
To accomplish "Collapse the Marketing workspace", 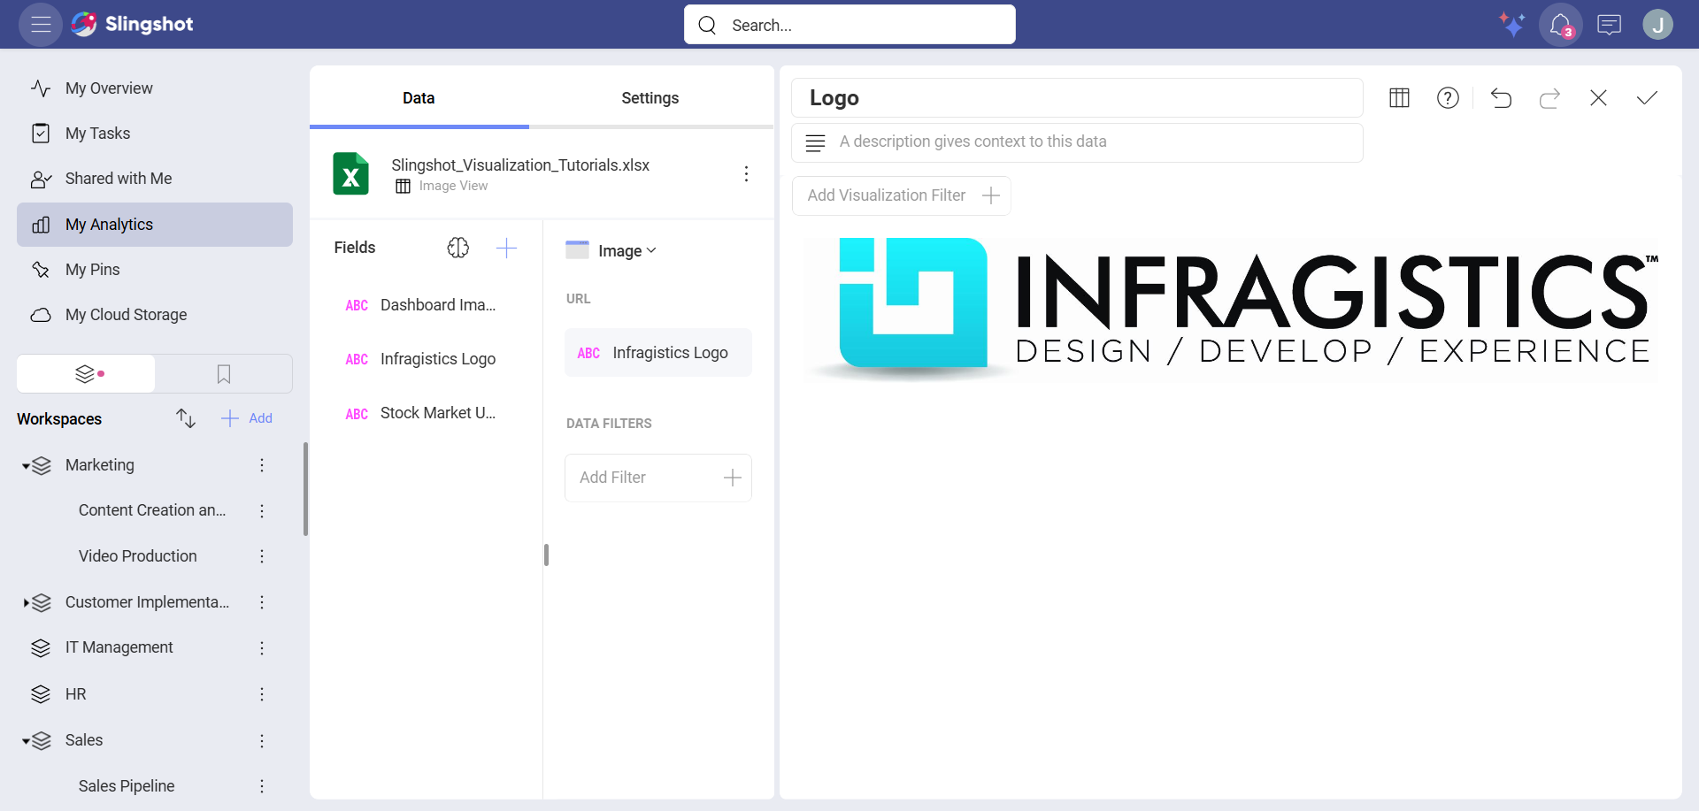I will point(26,466).
